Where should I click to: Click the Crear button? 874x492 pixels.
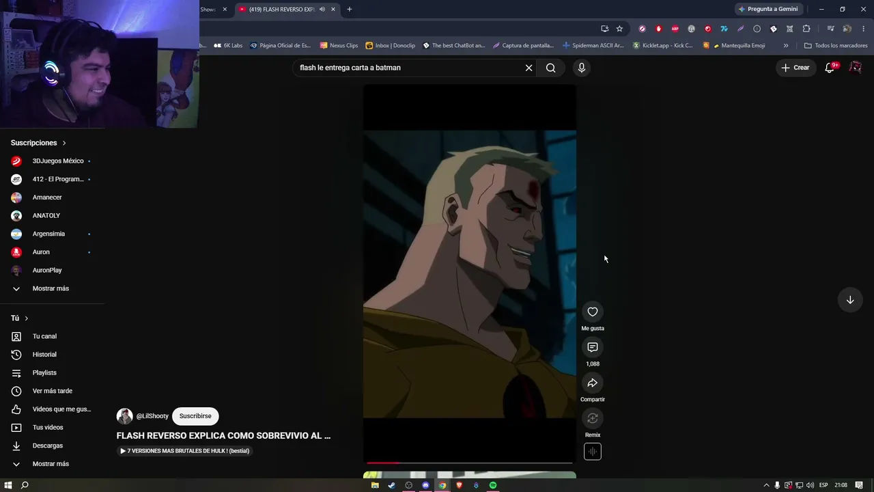pyautogui.click(x=795, y=68)
